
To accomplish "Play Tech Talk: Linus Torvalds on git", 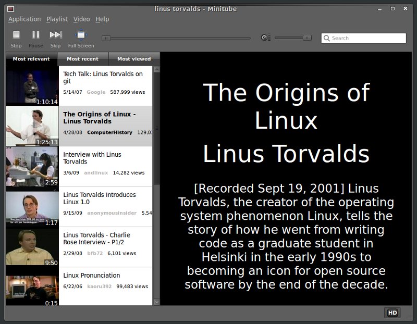I will point(103,78).
